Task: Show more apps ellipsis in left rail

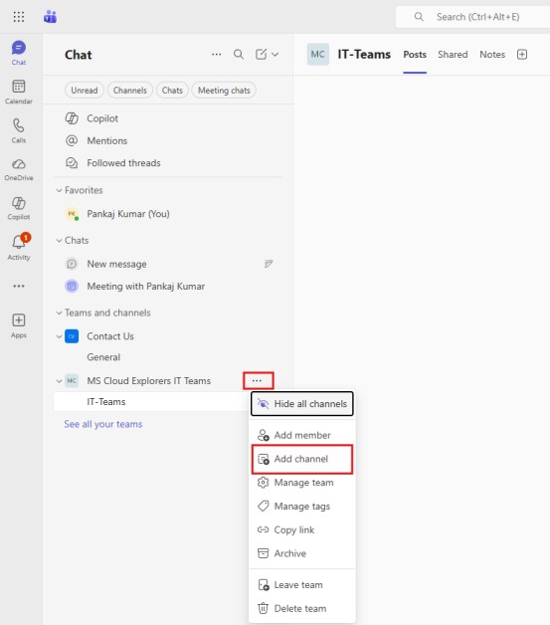Action: (19, 286)
